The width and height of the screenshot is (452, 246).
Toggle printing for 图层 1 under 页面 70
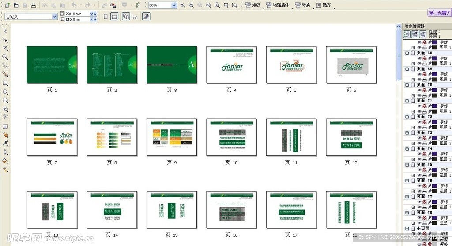coord(424,95)
